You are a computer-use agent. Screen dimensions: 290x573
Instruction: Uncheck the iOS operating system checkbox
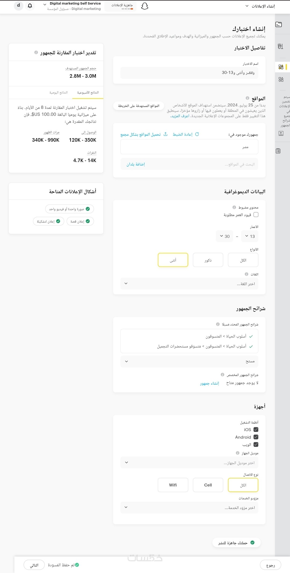[x=256, y=429]
